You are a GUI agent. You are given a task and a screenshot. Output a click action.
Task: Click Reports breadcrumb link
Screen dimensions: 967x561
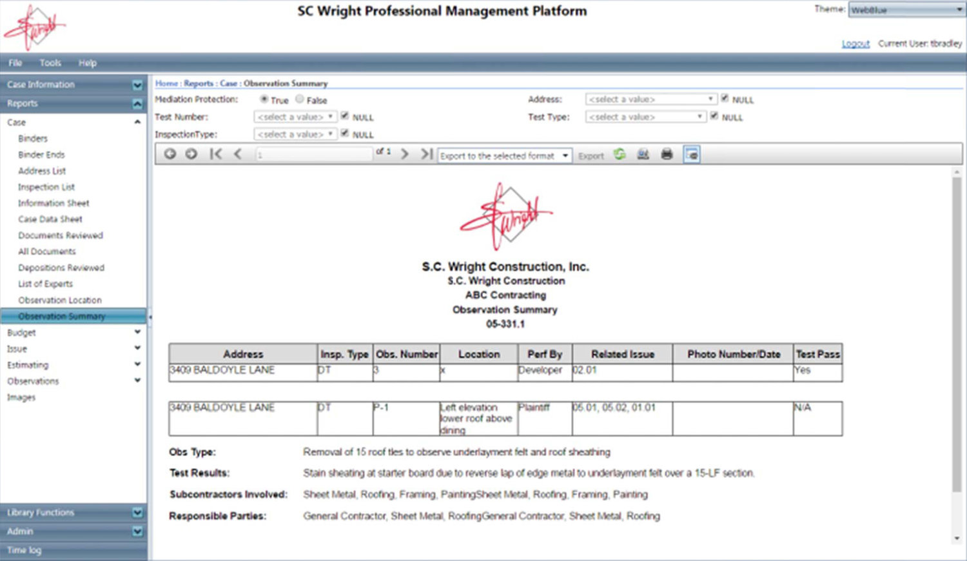[x=199, y=83]
